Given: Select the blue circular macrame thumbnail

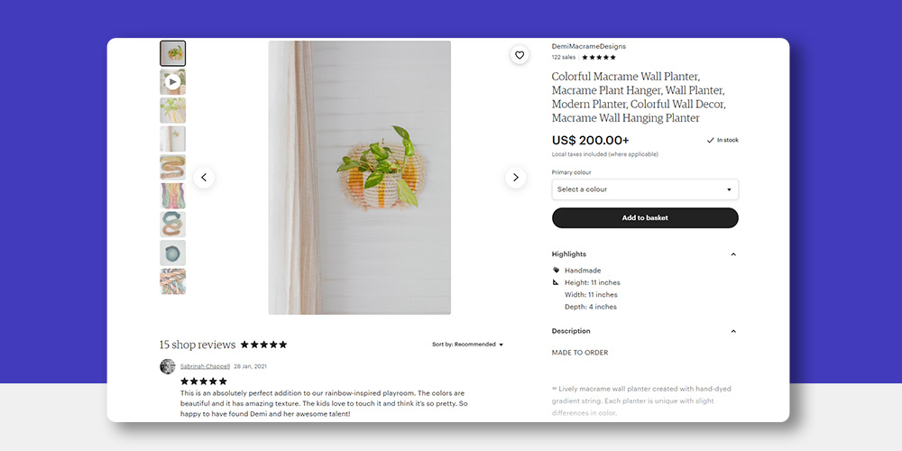Looking at the screenshot, I should pyautogui.click(x=172, y=253).
